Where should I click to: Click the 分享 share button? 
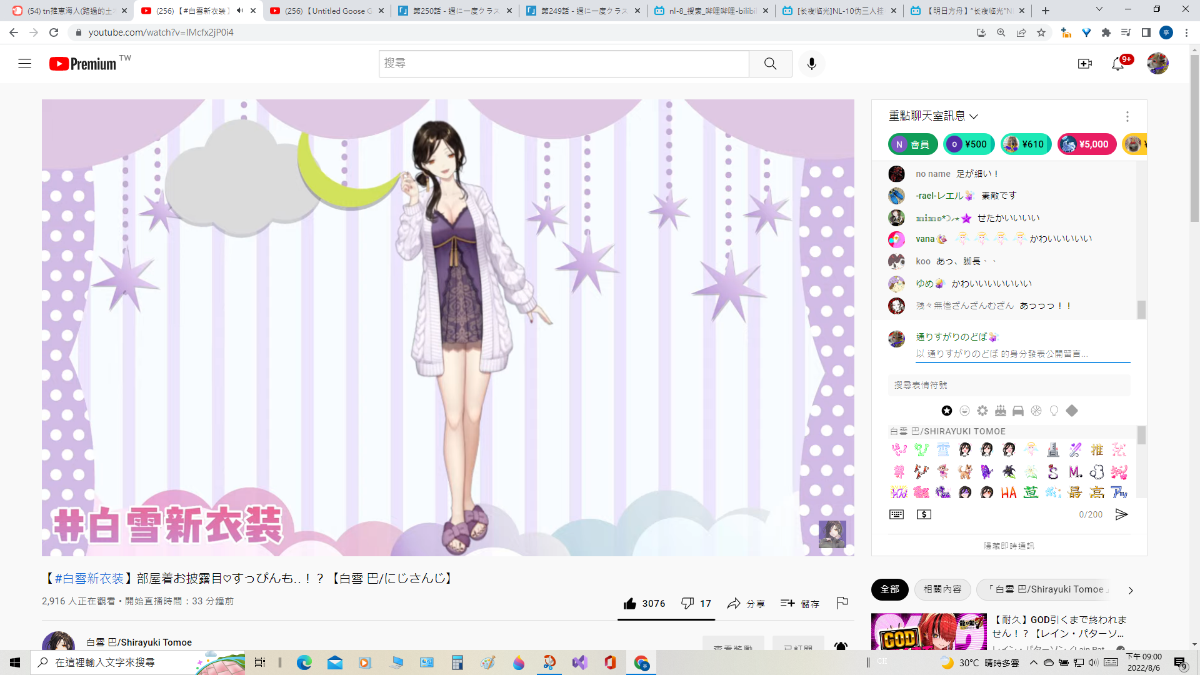pyautogui.click(x=746, y=604)
